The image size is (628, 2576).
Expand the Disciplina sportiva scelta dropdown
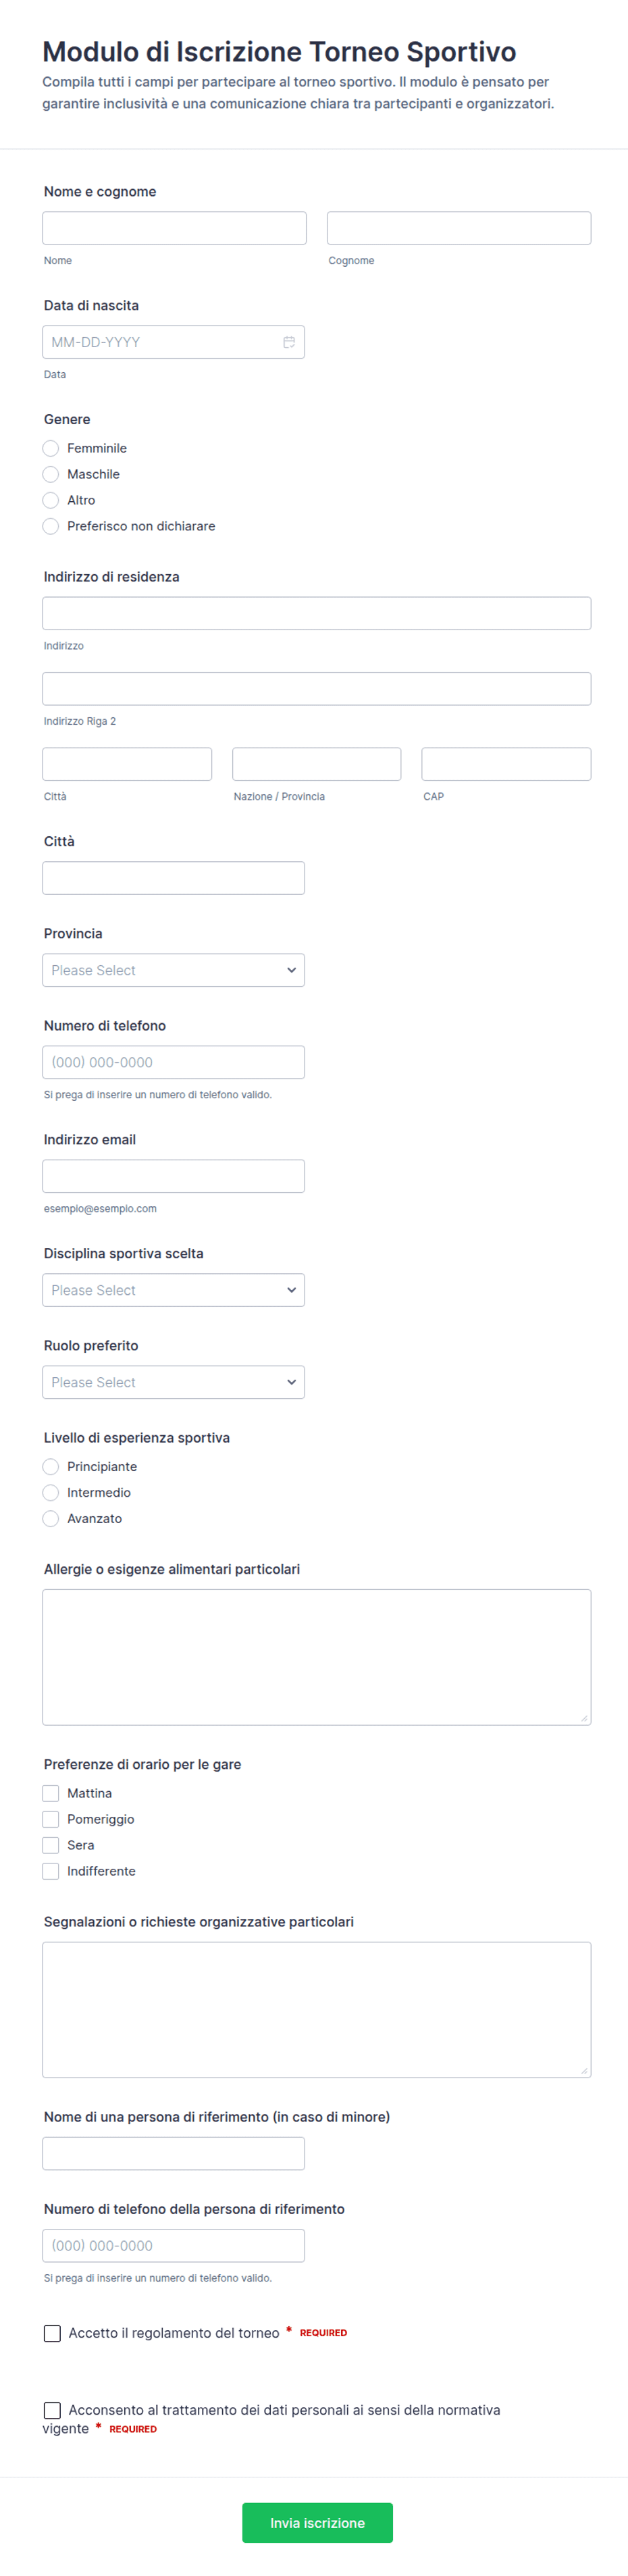[174, 1290]
